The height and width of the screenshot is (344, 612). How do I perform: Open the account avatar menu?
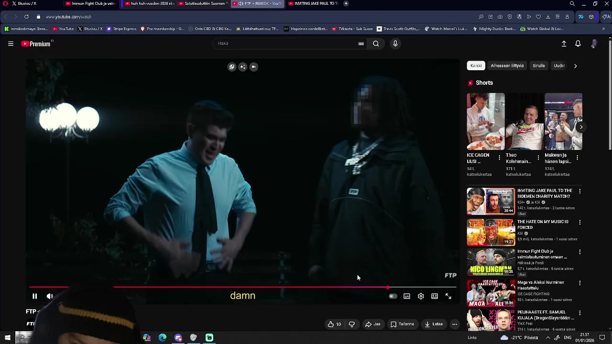(x=594, y=43)
